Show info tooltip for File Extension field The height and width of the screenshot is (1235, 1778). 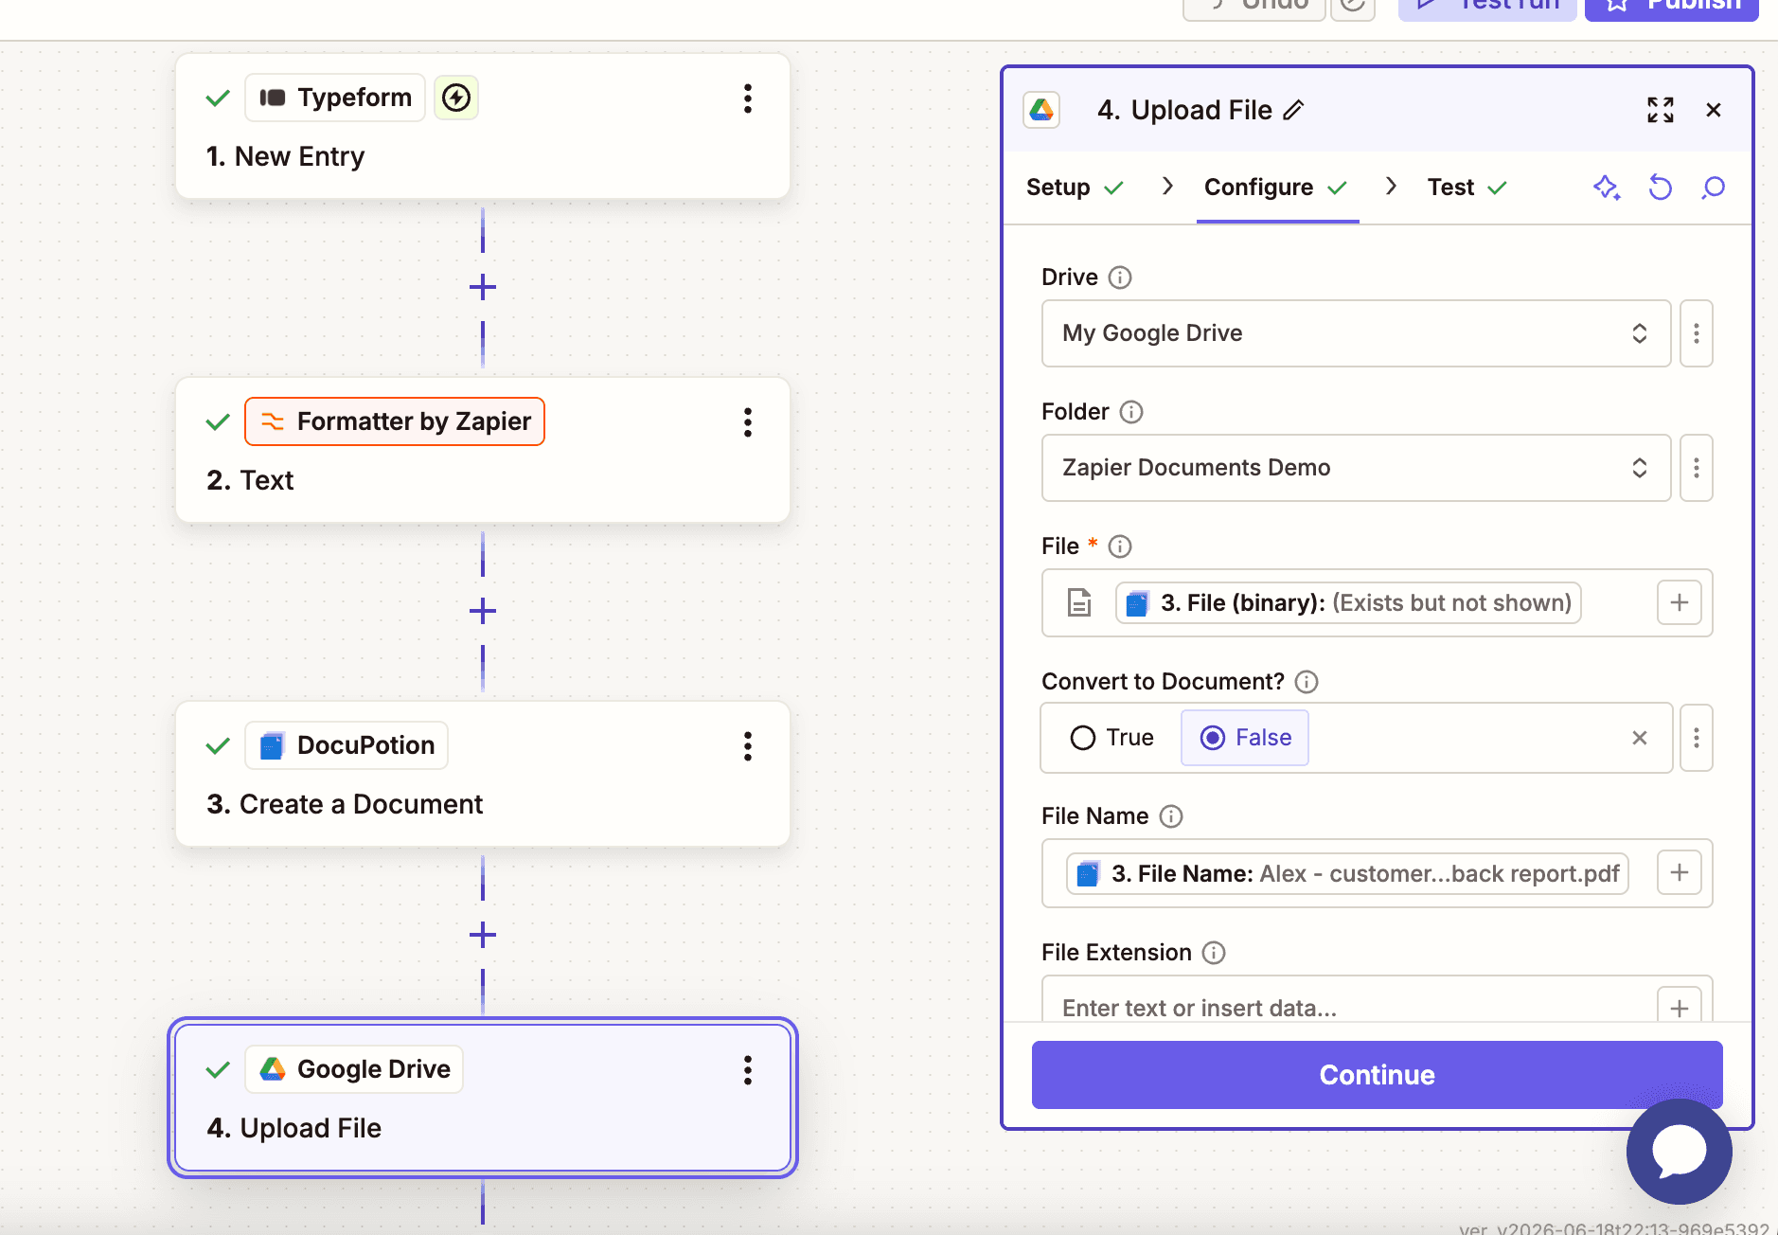[x=1214, y=953]
